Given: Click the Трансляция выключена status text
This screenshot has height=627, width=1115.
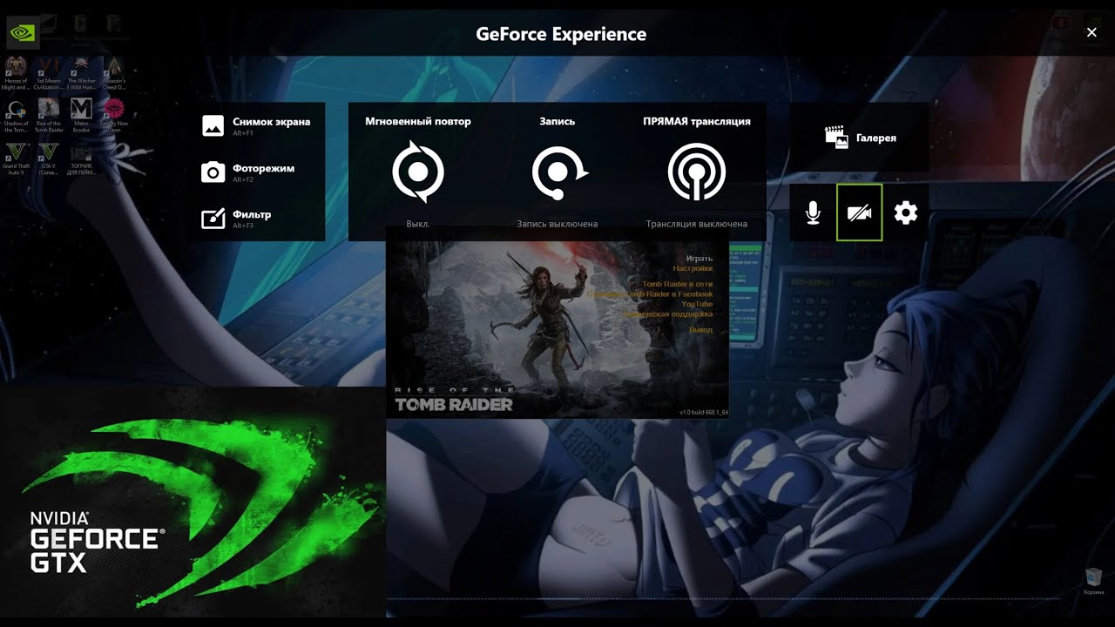Looking at the screenshot, I should (x=697, y=224).
